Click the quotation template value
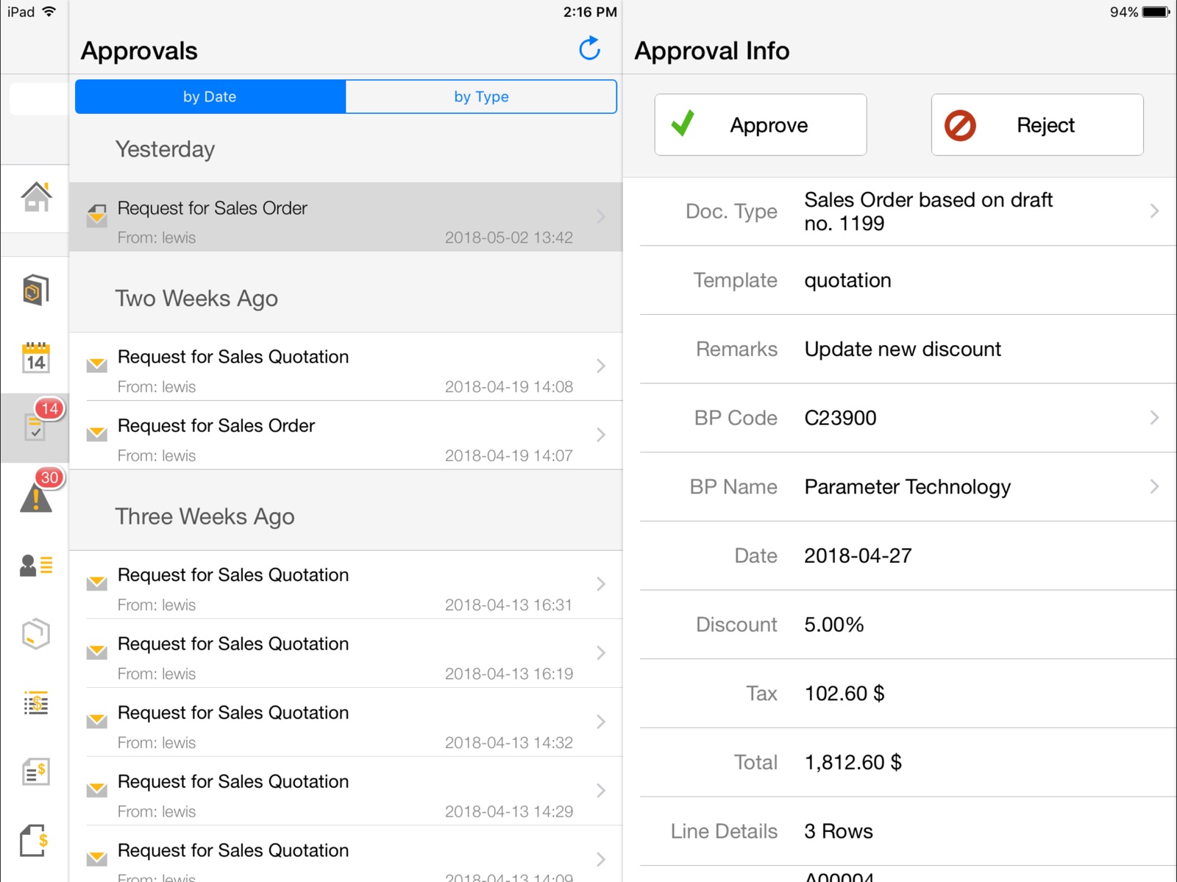This screenshot has height=882, width=1177. [847, 280]
